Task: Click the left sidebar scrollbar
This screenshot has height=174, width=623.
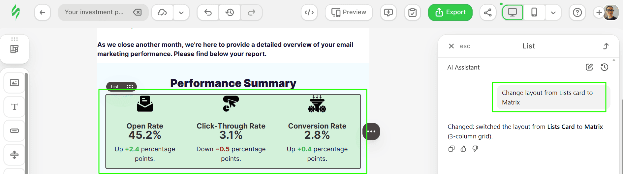Action: click(26, 124)
